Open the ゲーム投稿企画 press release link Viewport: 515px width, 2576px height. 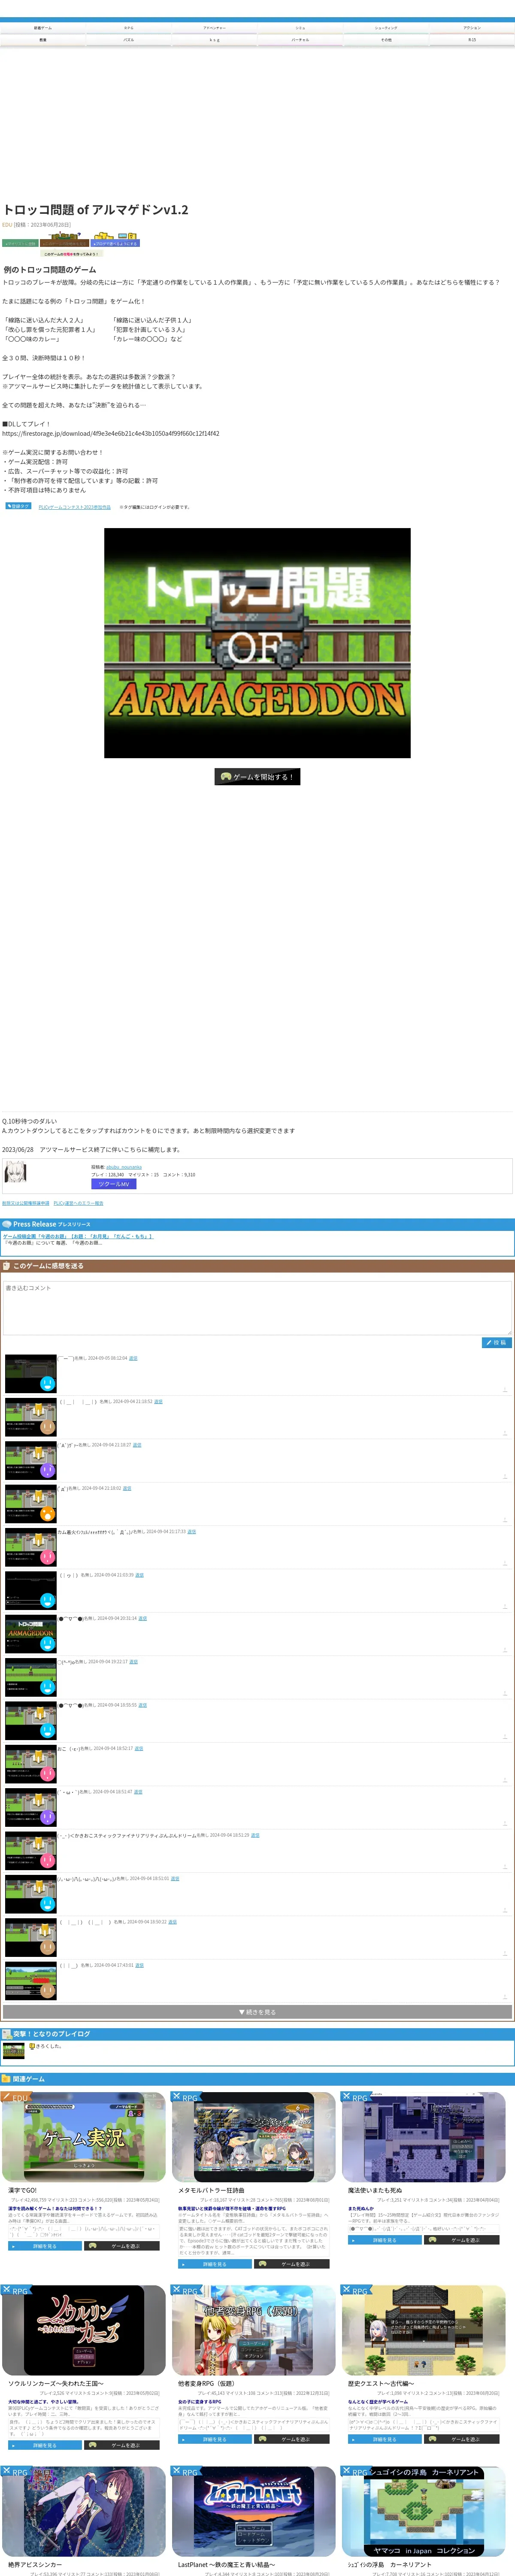click(78, 1236)
